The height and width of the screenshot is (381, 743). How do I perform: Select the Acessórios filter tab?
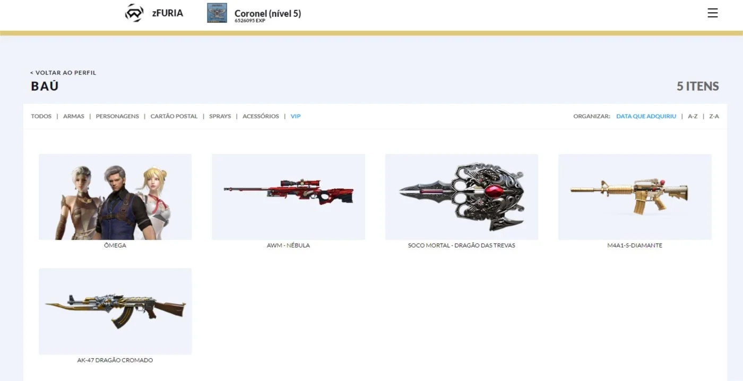261,116
